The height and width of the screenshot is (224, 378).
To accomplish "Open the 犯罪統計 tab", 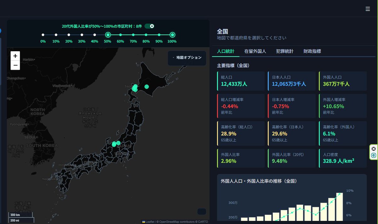I will tap(285, 51).
